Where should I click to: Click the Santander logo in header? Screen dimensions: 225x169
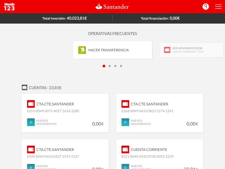click(112, 7)
